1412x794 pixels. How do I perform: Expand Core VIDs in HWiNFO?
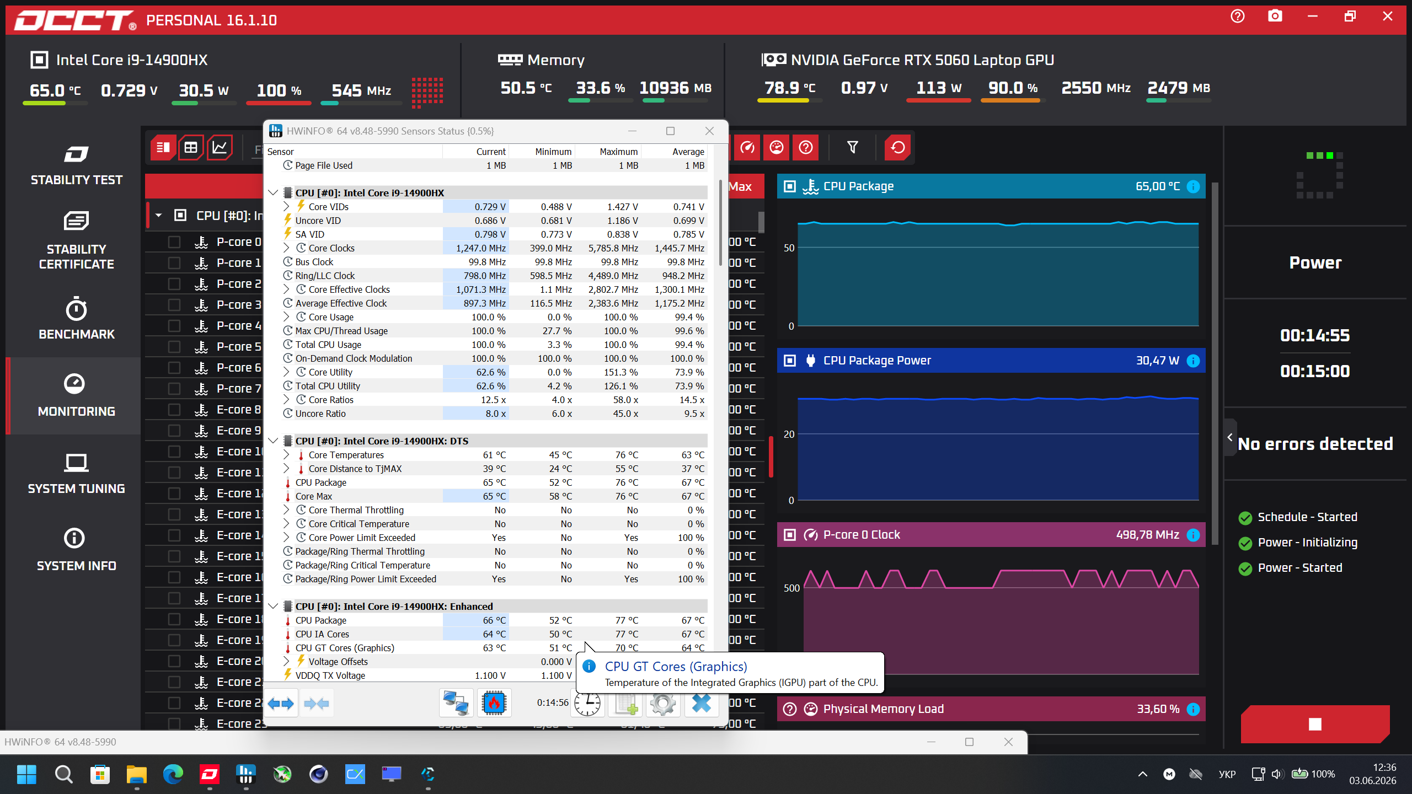[286, 207]
